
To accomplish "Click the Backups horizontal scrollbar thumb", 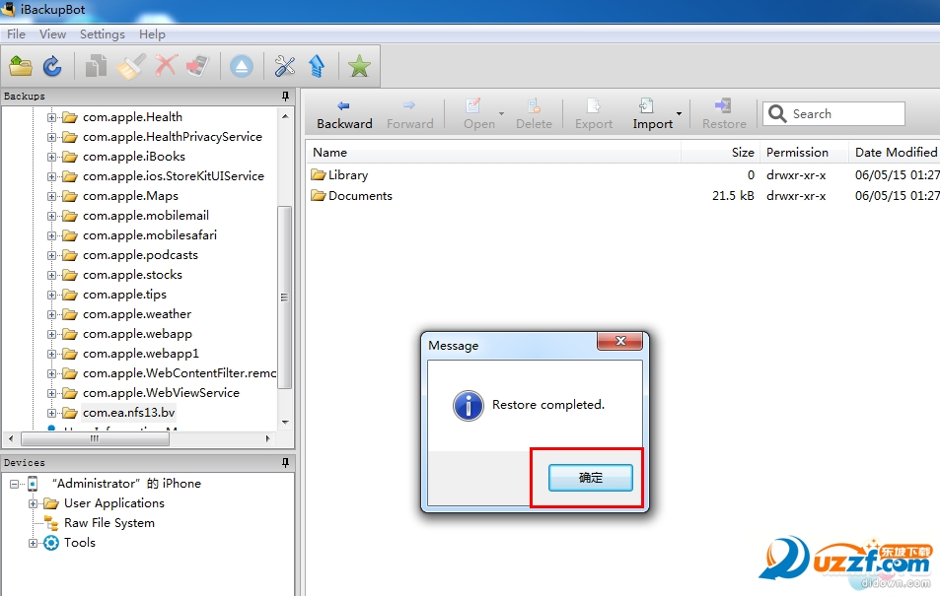I will click(95, 438).
